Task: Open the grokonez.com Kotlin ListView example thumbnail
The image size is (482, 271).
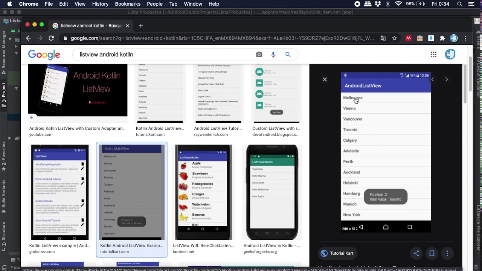Action: point(60,192)
